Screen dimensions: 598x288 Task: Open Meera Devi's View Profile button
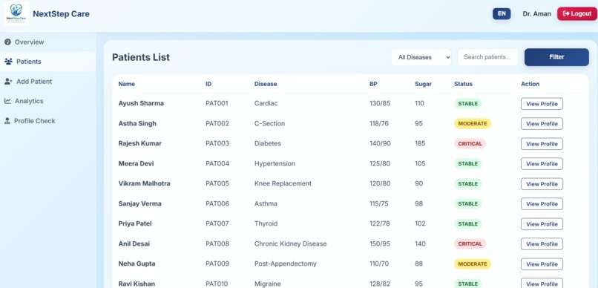click(x=542, y=163)
